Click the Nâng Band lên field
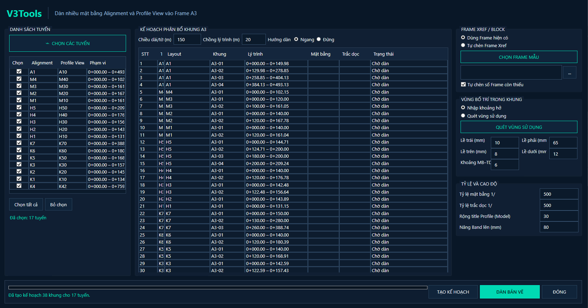588x308 pixels. pos(559,227)
